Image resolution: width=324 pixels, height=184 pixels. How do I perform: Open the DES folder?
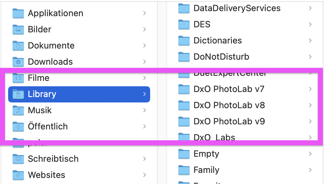point(202,24)
